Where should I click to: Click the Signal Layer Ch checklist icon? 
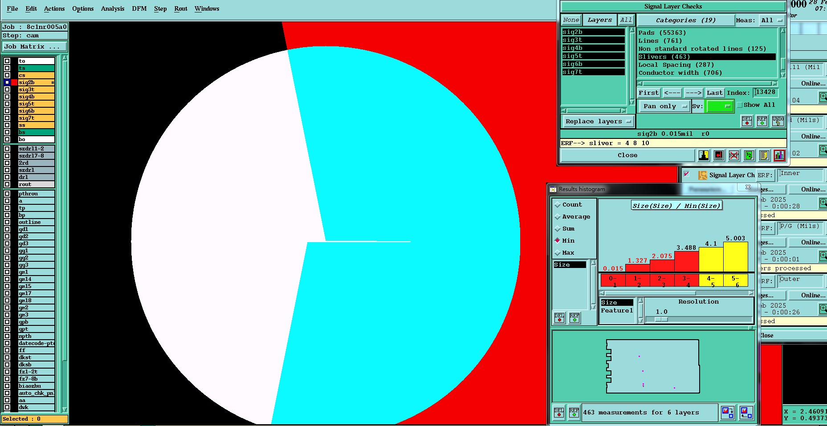pyautogui.click(x=702, y=175)
